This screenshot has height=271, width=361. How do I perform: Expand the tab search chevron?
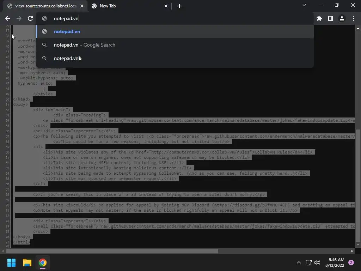coord(304,5)
